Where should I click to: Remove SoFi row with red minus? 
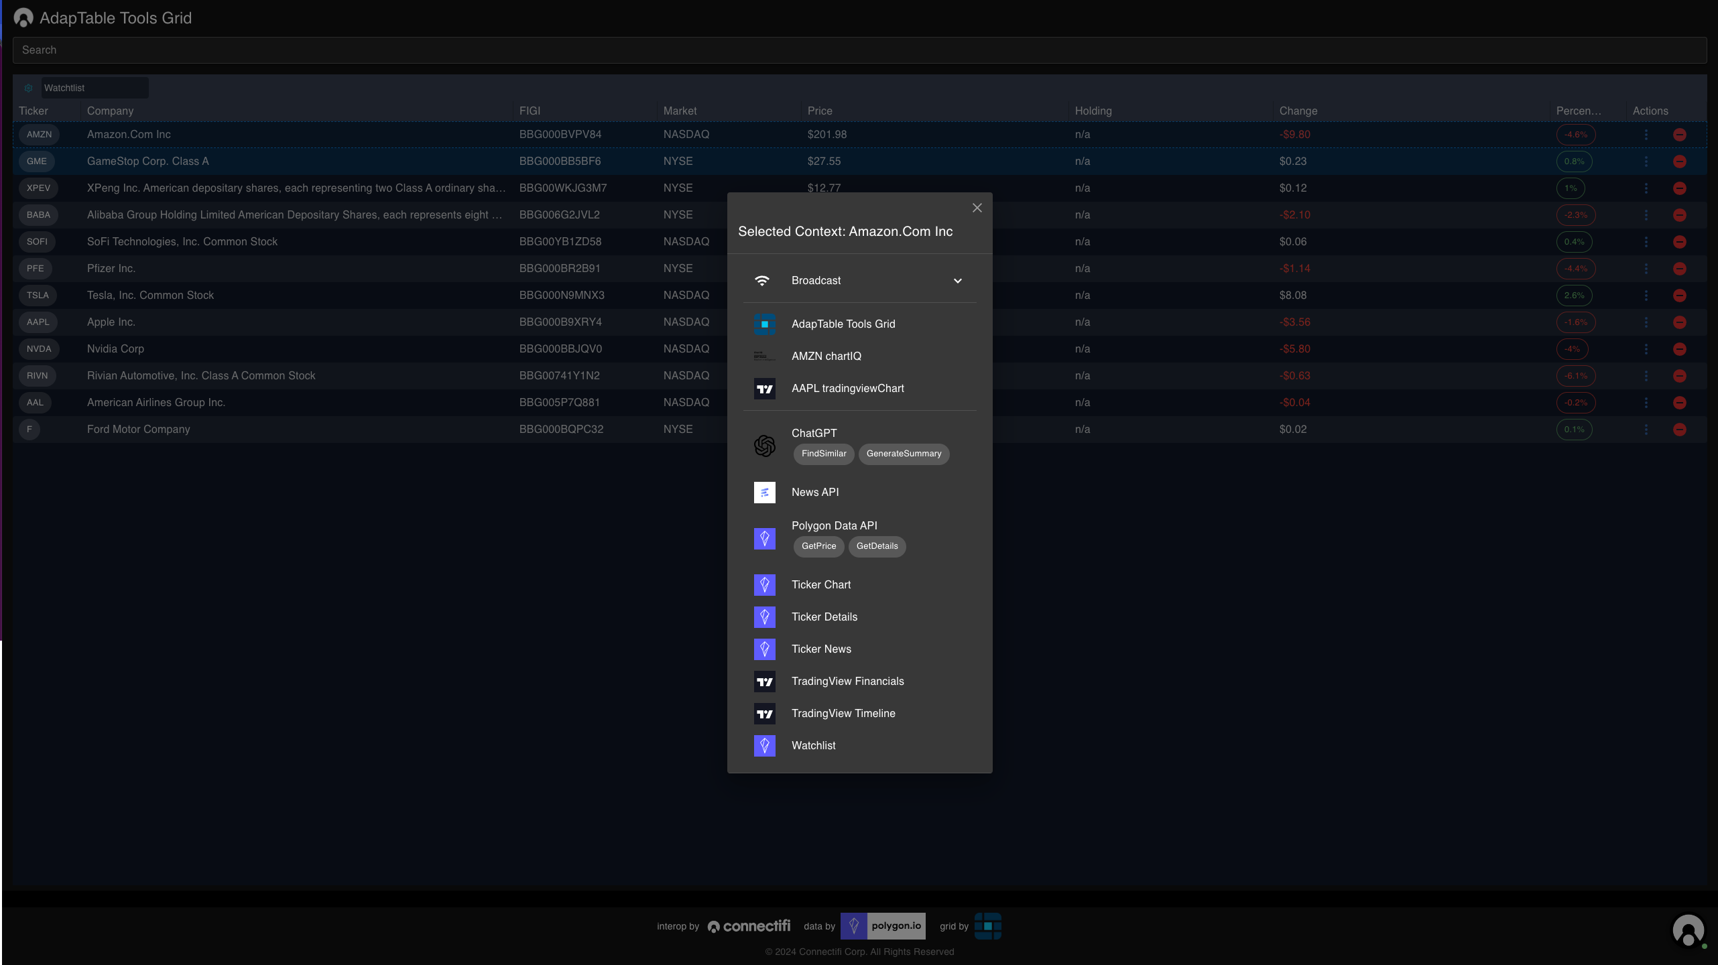pyautogui.click(x=1680, y=242)
